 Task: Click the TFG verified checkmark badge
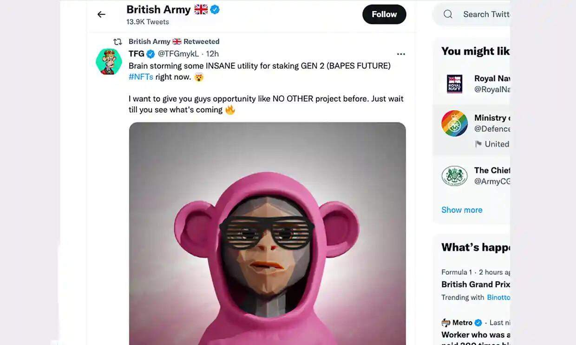(151, 54)
